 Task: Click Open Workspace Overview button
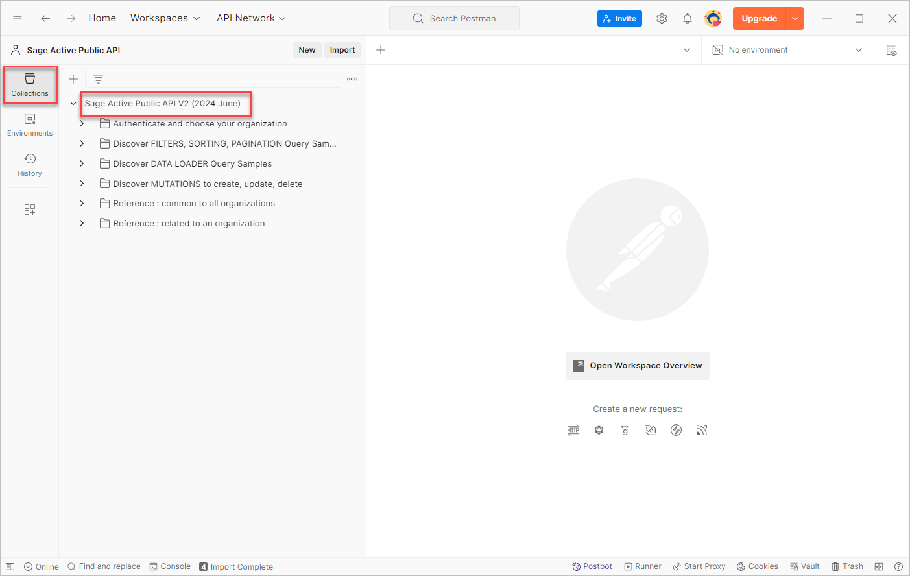pos(638,366)
